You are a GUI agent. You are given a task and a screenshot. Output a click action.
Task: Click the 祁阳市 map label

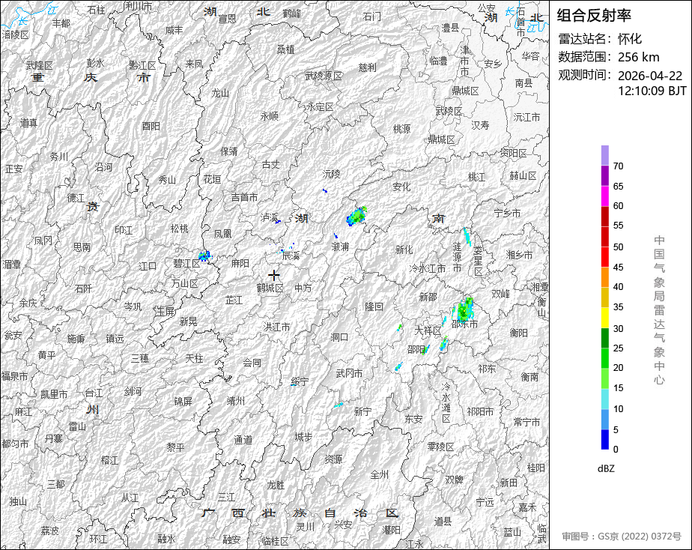point(480,411)
